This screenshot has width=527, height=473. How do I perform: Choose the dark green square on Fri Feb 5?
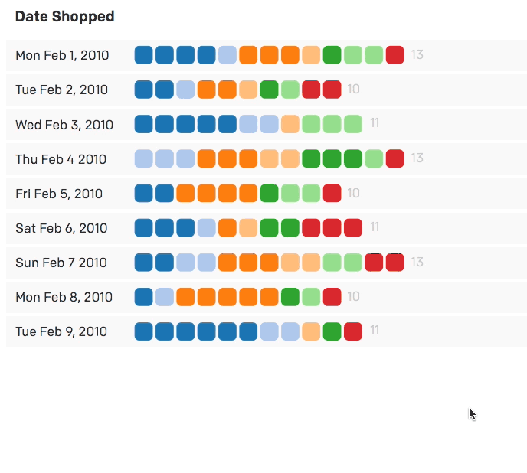(269, 193)
